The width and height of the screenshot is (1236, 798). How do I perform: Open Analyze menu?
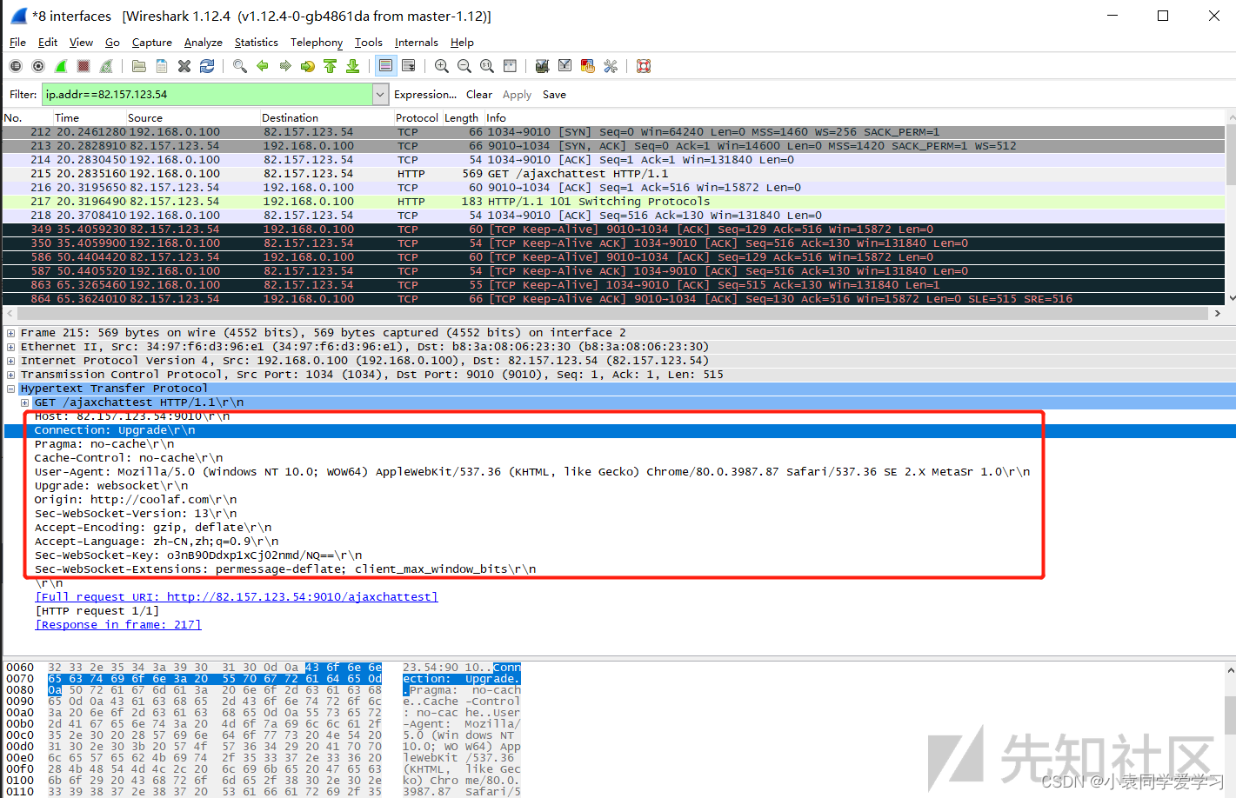tap(204, 43)
